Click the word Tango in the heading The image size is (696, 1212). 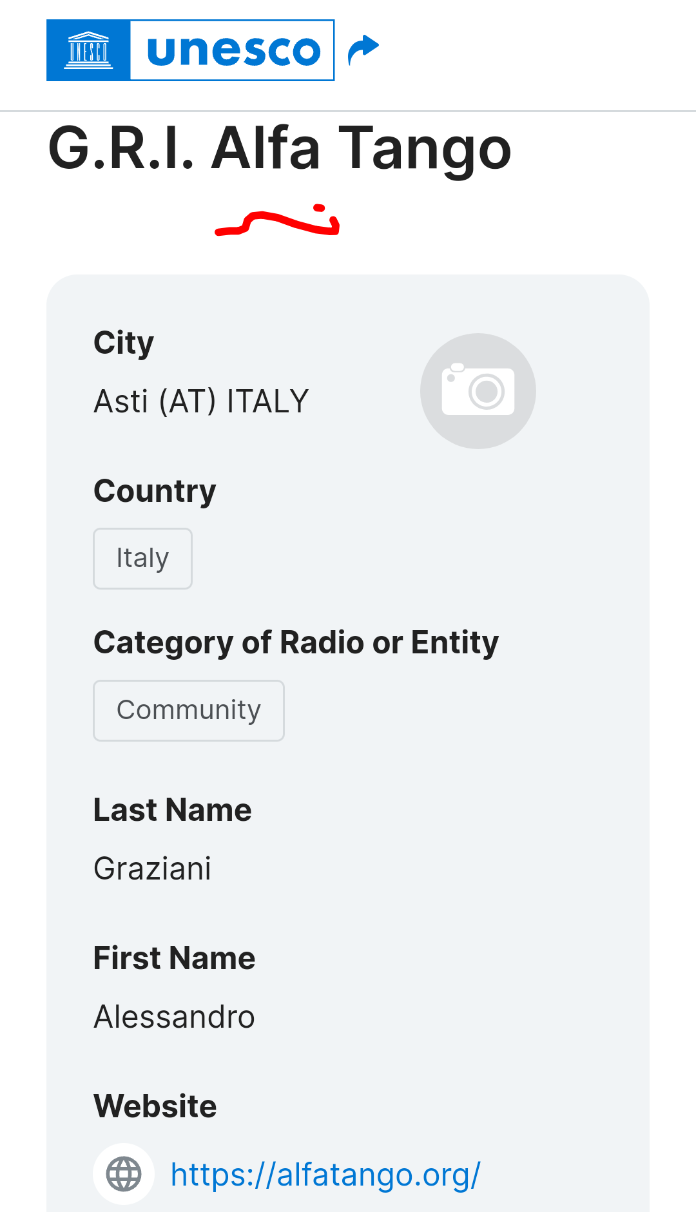coord(425,150)
